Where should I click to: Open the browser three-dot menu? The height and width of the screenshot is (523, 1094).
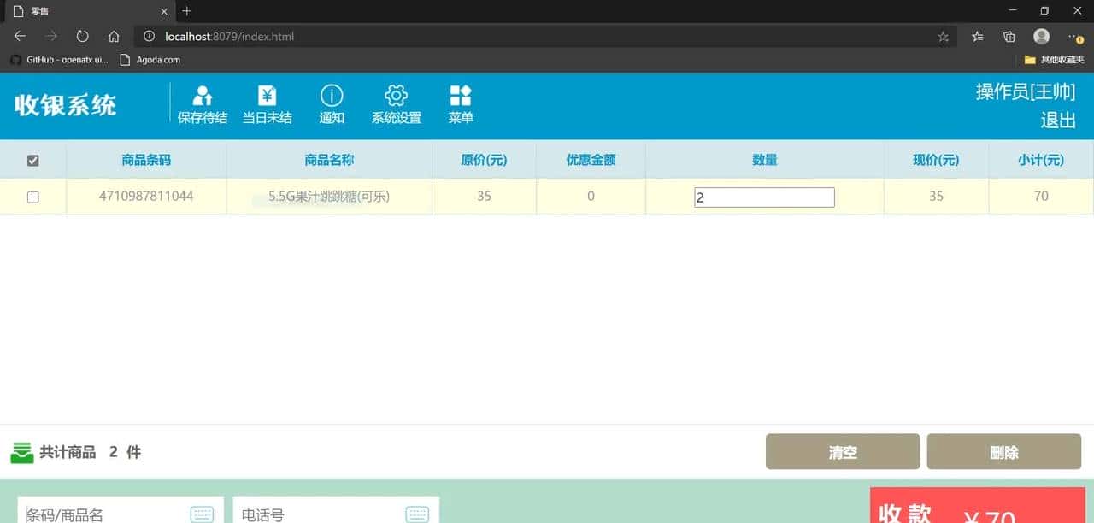1074,36
